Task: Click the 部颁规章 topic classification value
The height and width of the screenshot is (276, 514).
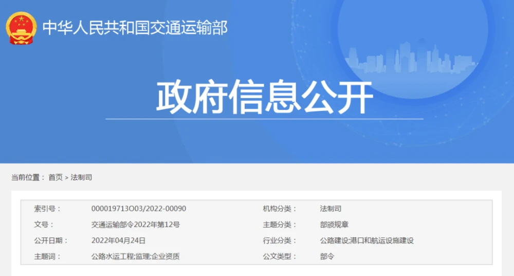Action: [x=334, y=225]
